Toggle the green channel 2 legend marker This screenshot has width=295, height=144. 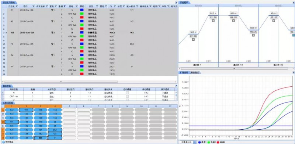tap(209, 142)
